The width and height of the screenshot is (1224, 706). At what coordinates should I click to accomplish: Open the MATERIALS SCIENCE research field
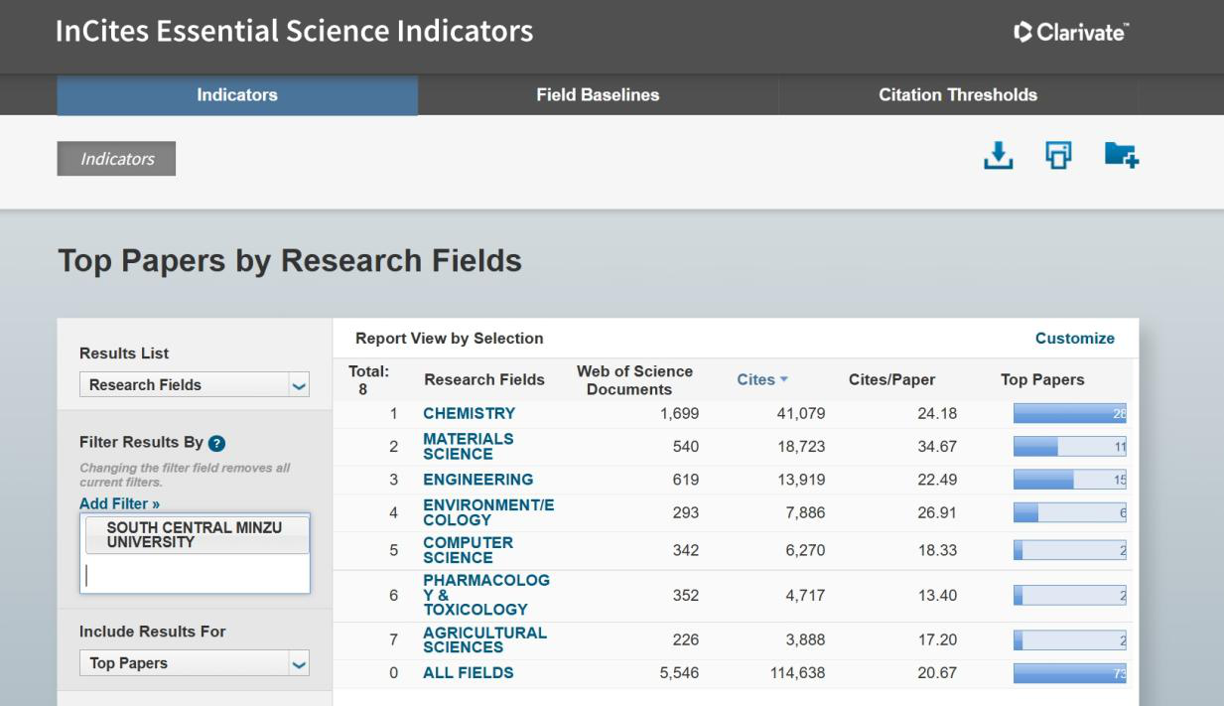point(469,447)
